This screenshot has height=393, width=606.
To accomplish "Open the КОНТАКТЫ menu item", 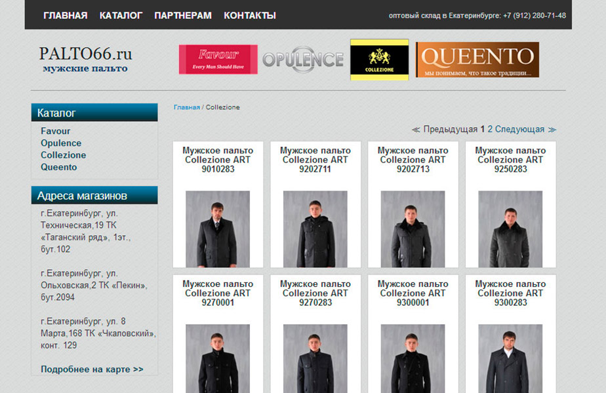I will point(250,16).
